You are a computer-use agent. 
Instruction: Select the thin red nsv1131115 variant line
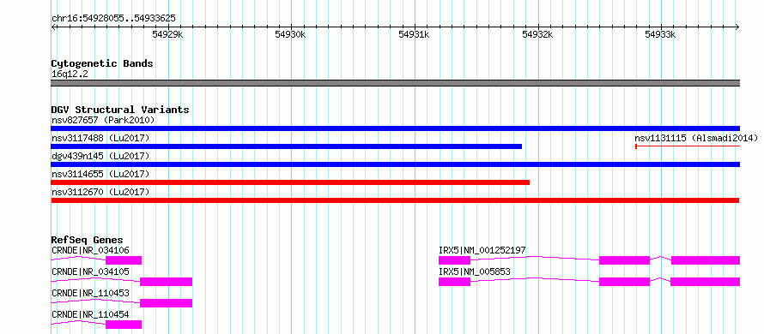(688, 146)
